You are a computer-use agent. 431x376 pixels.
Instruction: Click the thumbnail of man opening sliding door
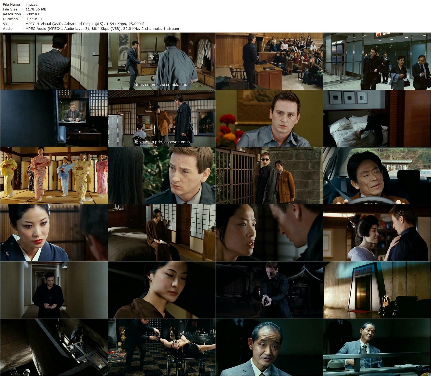tap(54, 61)
